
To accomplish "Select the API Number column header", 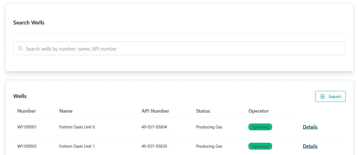I will pos(155,111).
